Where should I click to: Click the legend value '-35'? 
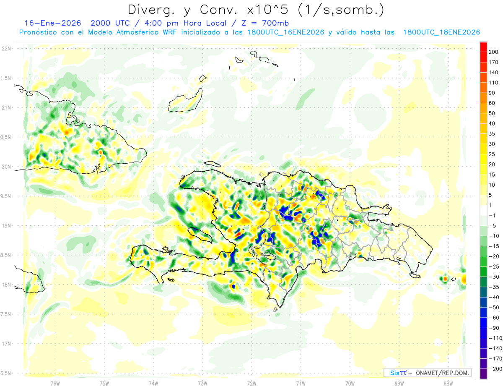coord(495,287)
